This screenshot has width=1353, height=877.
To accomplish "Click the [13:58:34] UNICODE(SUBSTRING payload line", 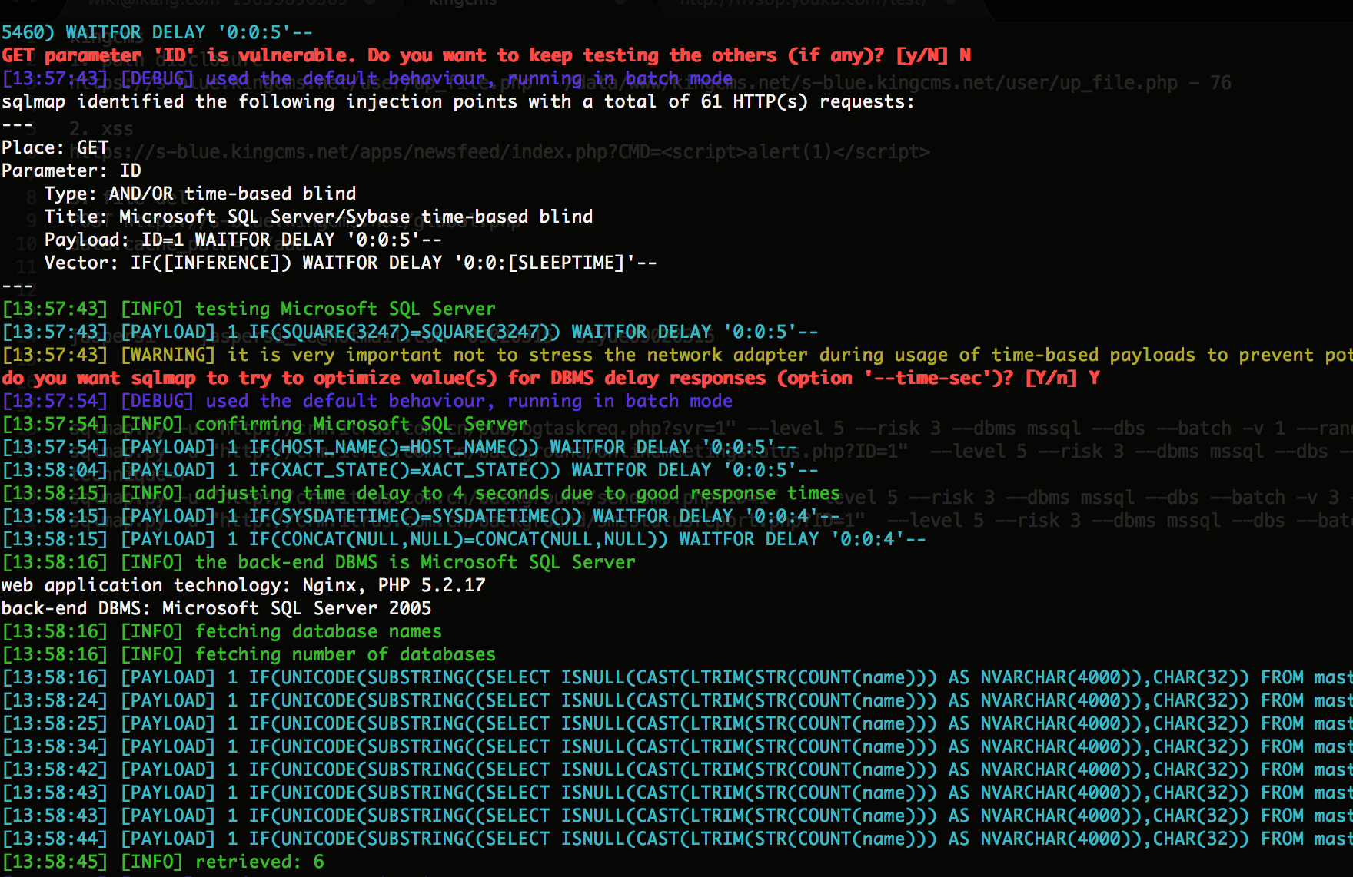I will pos(676,746).
